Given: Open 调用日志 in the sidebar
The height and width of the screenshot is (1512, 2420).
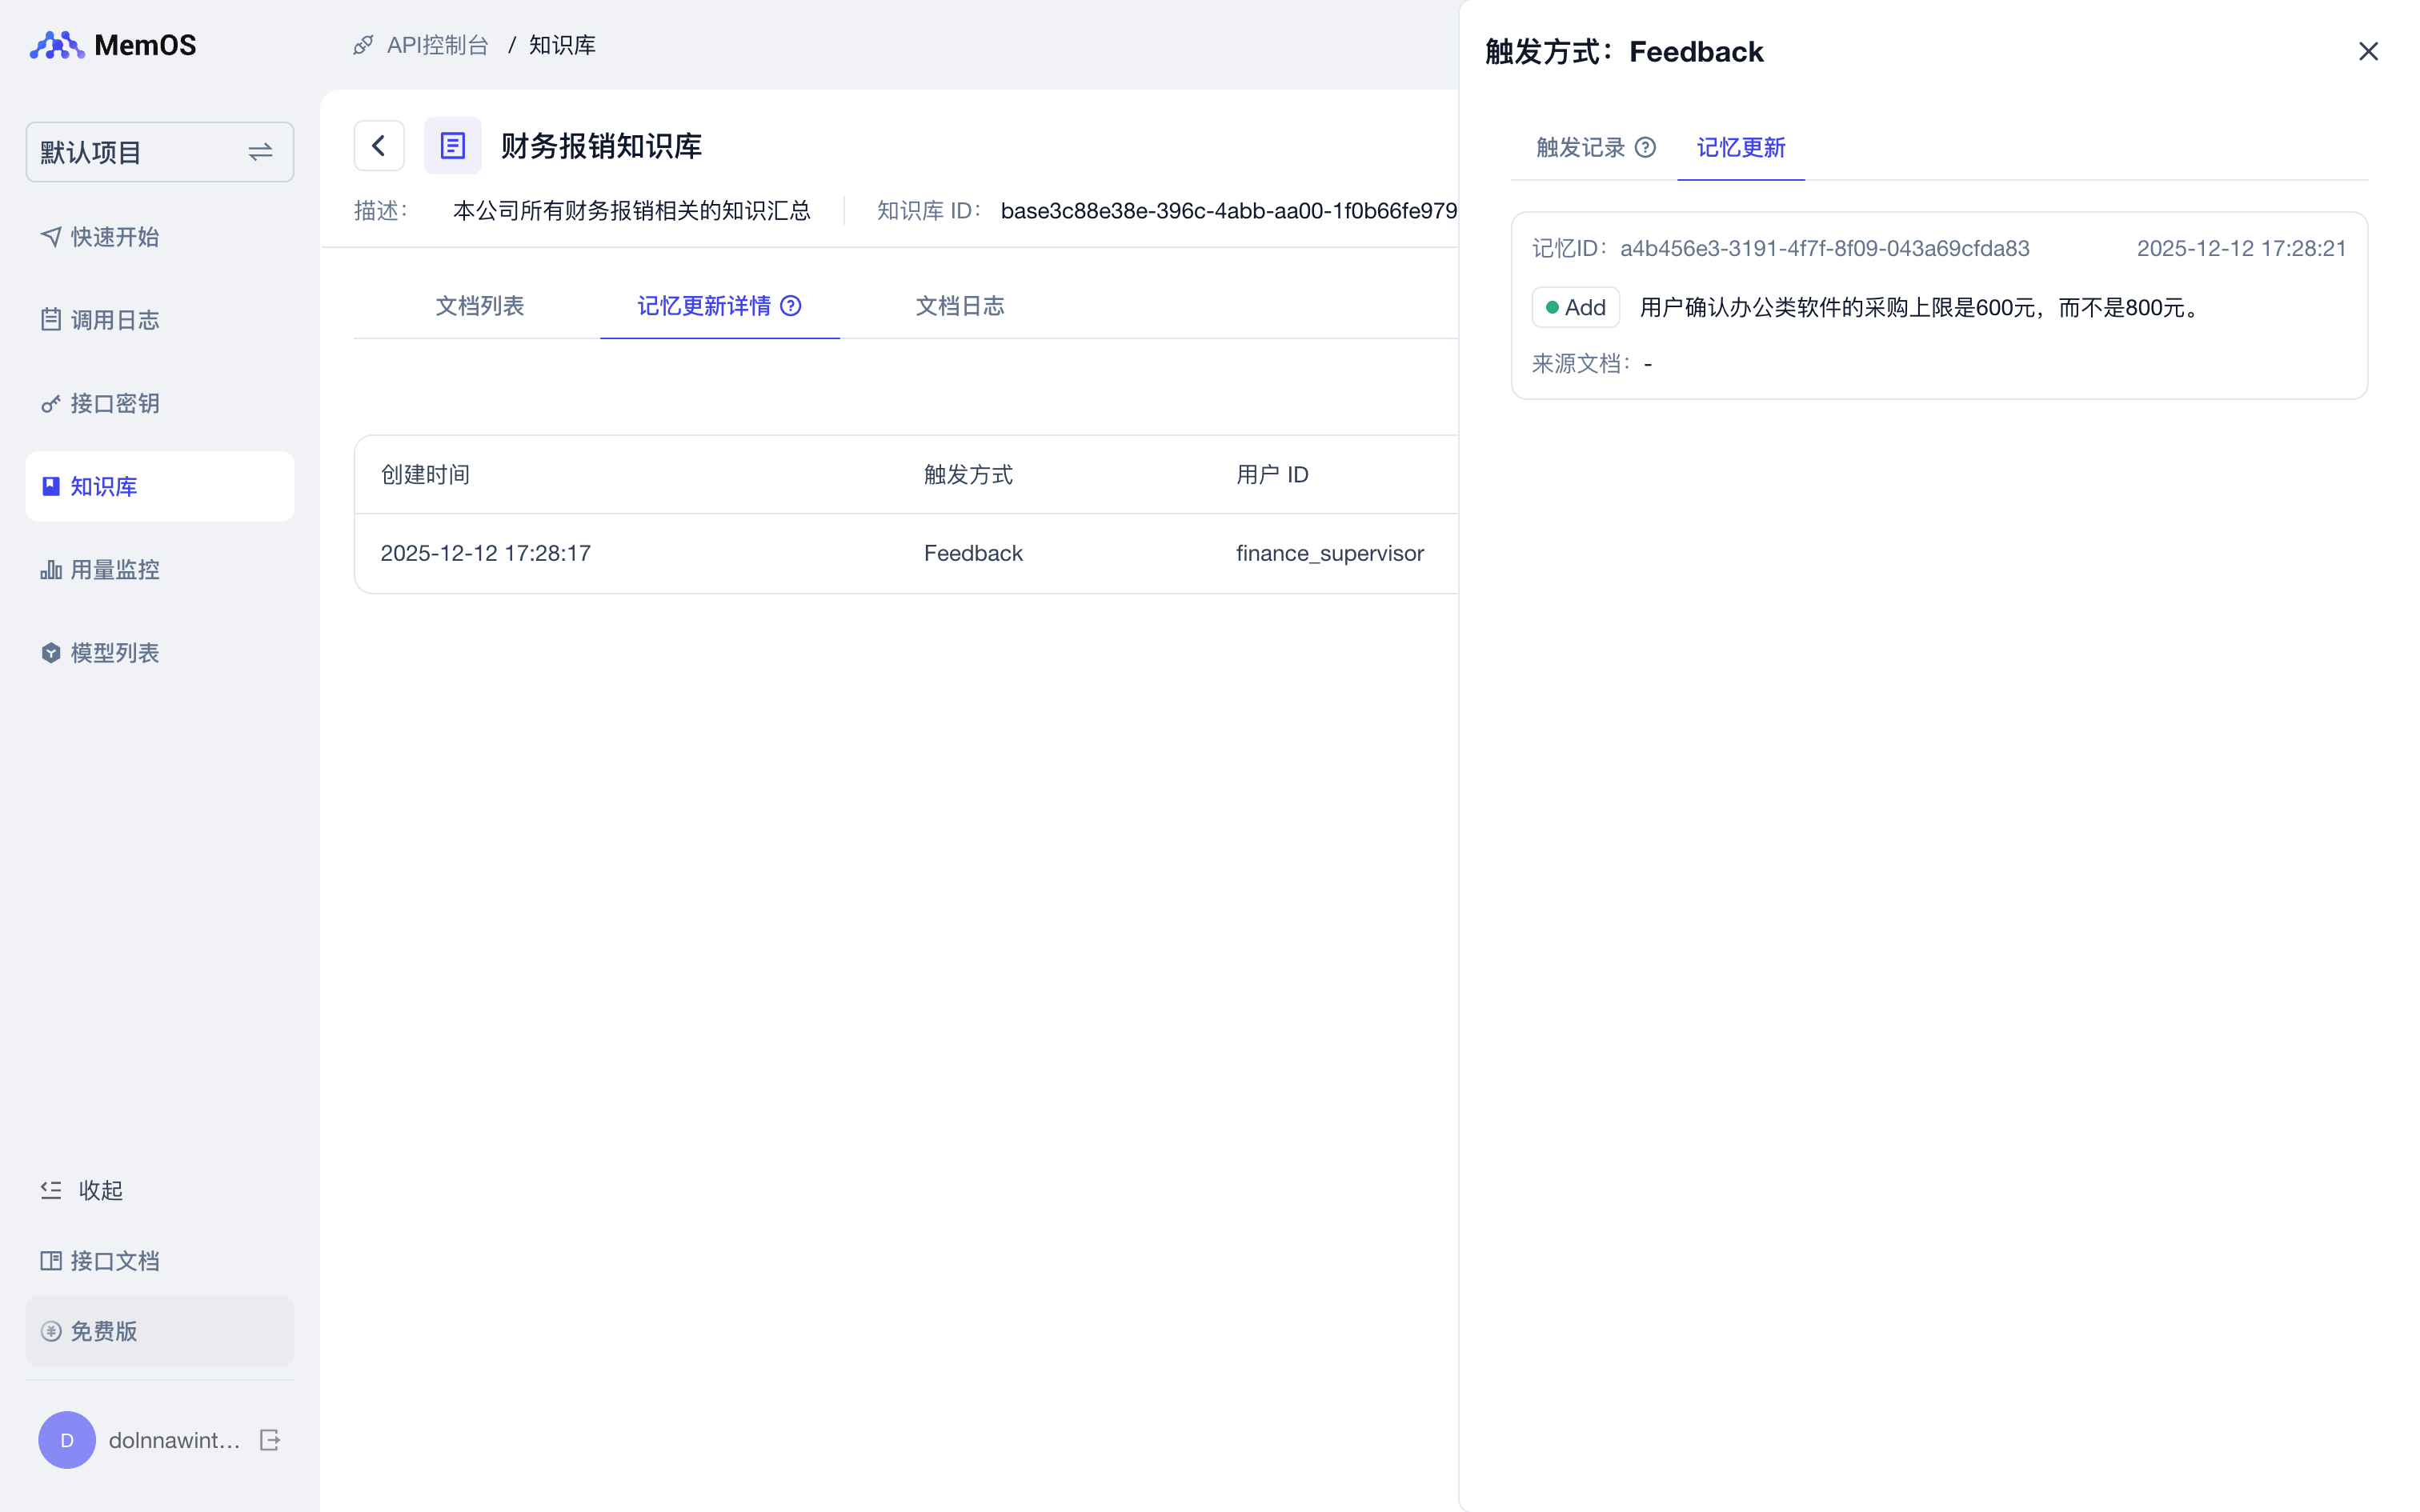Looking at the screenshot, I should click(x=114, y=320).
